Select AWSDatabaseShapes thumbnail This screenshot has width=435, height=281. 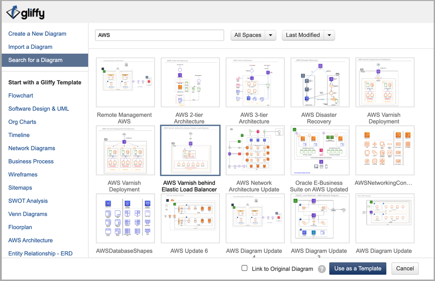(x=125, y=218)
